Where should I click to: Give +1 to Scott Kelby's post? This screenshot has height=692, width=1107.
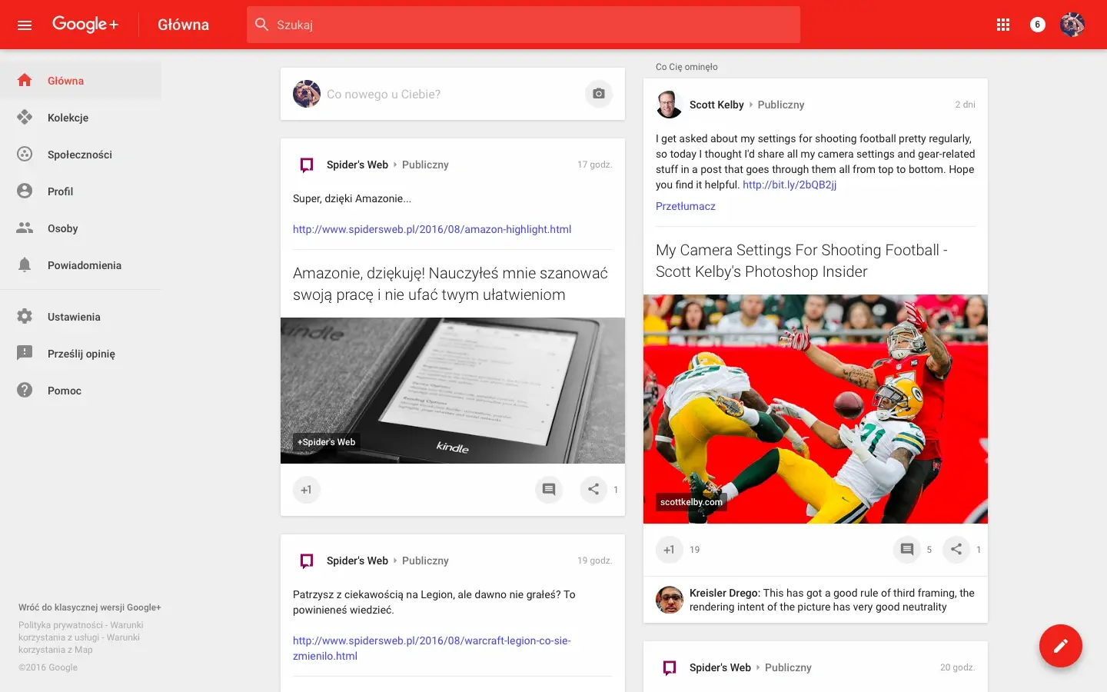669,550
